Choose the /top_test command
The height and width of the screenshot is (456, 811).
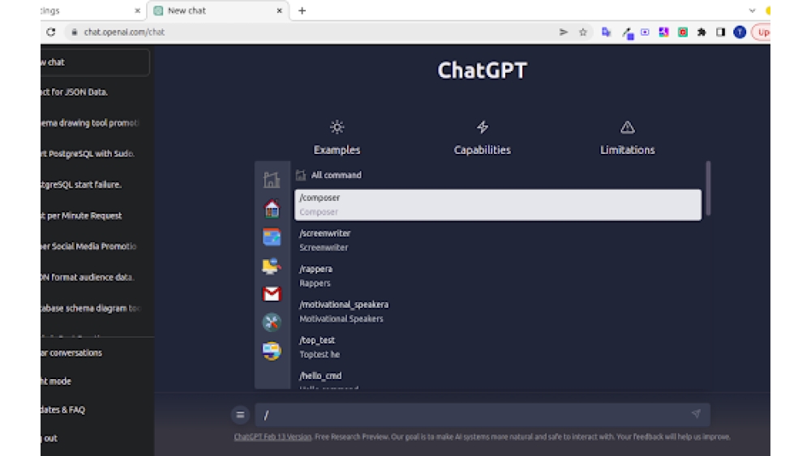(x=498, y=347)
